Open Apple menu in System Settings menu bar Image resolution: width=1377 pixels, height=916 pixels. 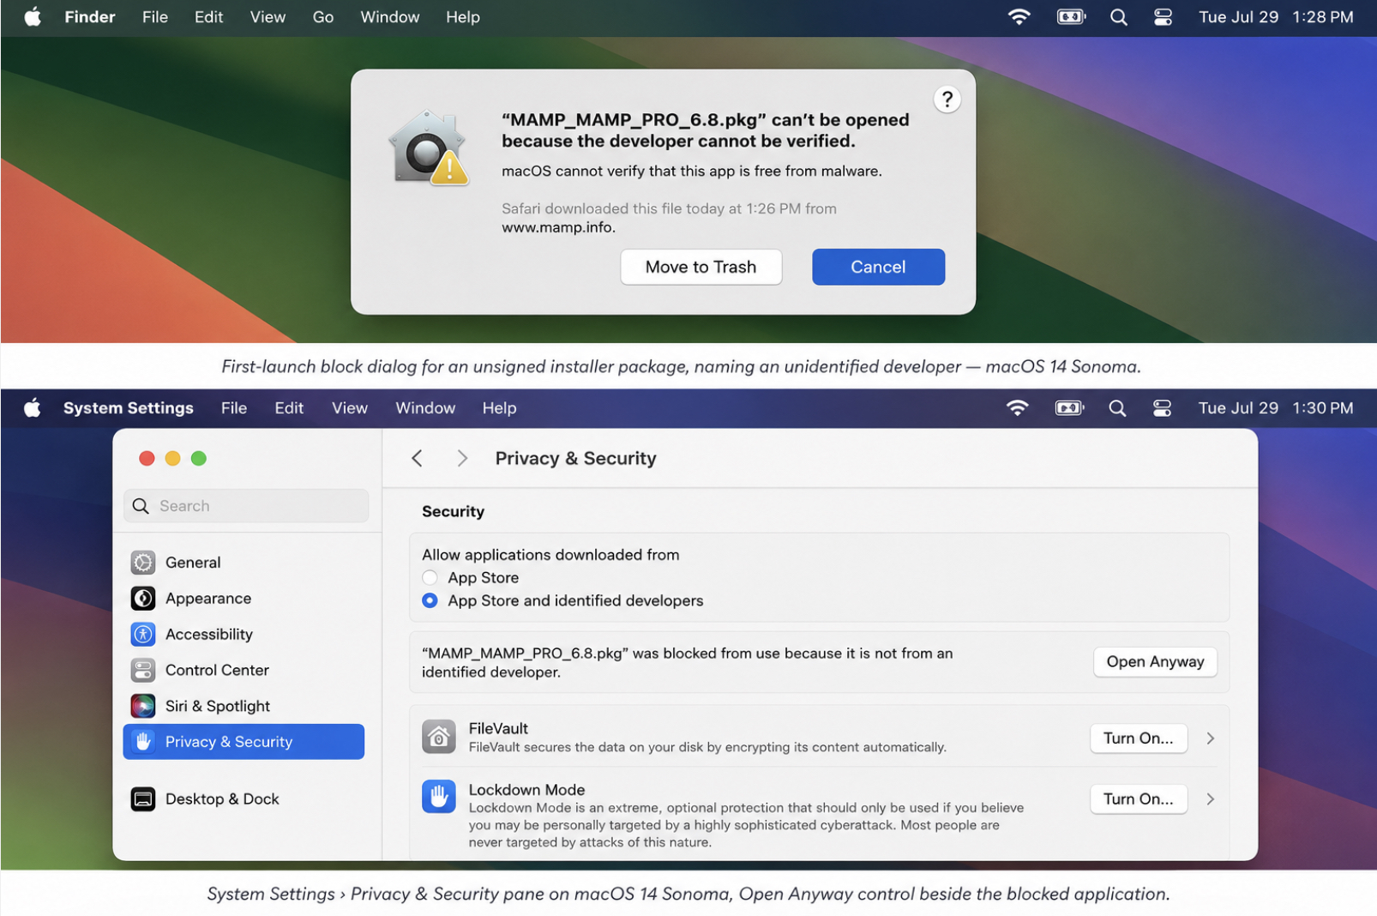point(33,408)
